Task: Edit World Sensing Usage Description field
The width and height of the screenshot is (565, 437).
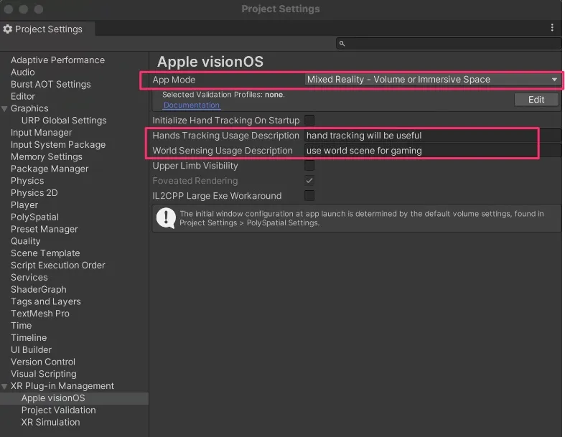Action: pos(432,151)
